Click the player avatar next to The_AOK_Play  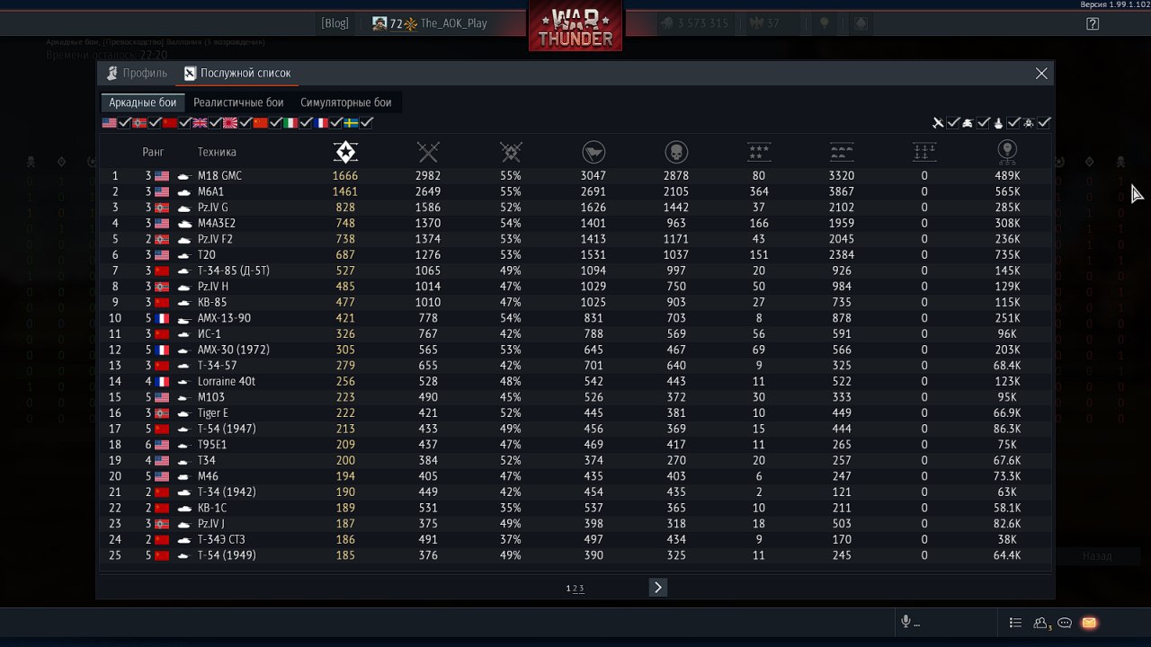(x=380, y=23)
